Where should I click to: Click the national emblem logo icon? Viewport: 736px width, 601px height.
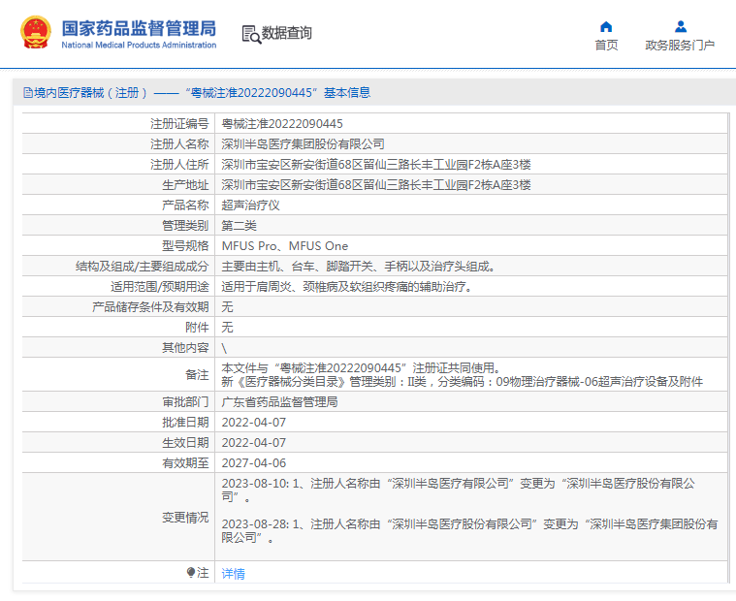coord(36,32)
